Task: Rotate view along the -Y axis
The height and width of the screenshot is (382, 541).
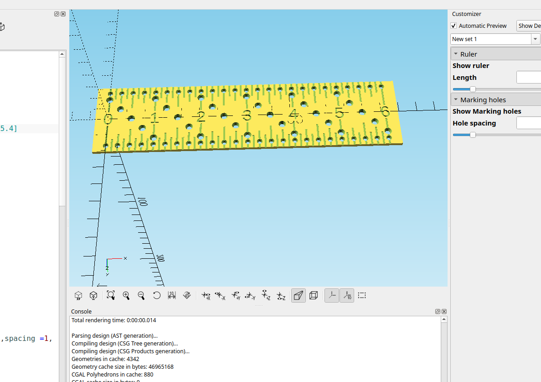Action: [251, 295]
